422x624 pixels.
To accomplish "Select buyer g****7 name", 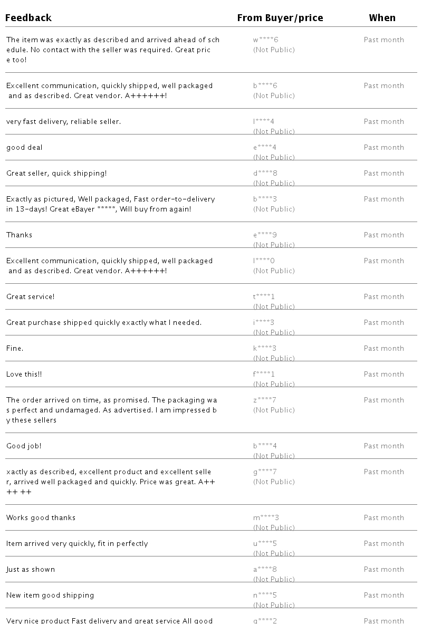I will click(x=265, y=472).
